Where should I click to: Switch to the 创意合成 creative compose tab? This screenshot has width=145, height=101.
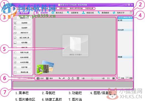[88, 13]
